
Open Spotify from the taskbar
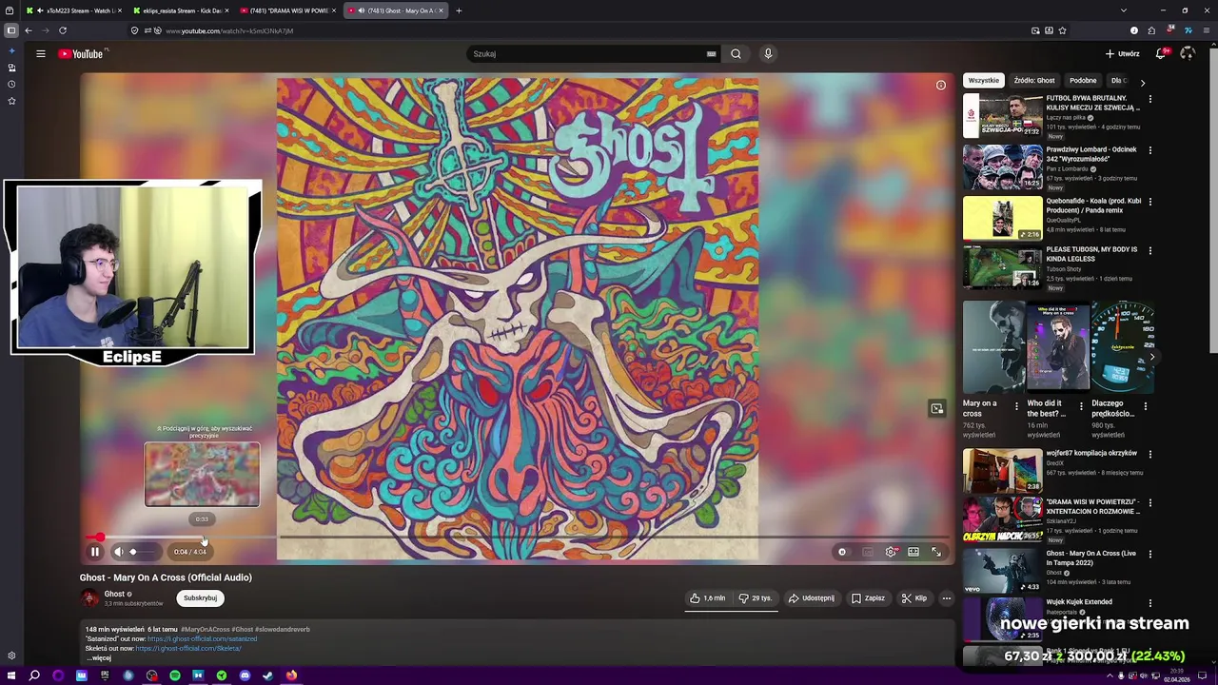coord(175,675)
